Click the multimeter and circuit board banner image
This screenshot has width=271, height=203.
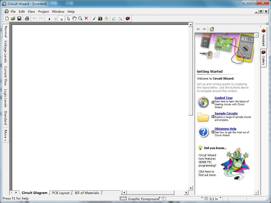click(x=224, y=49)
